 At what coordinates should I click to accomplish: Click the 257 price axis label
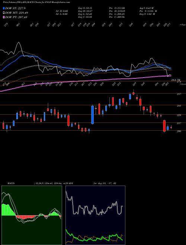[179, 94]
